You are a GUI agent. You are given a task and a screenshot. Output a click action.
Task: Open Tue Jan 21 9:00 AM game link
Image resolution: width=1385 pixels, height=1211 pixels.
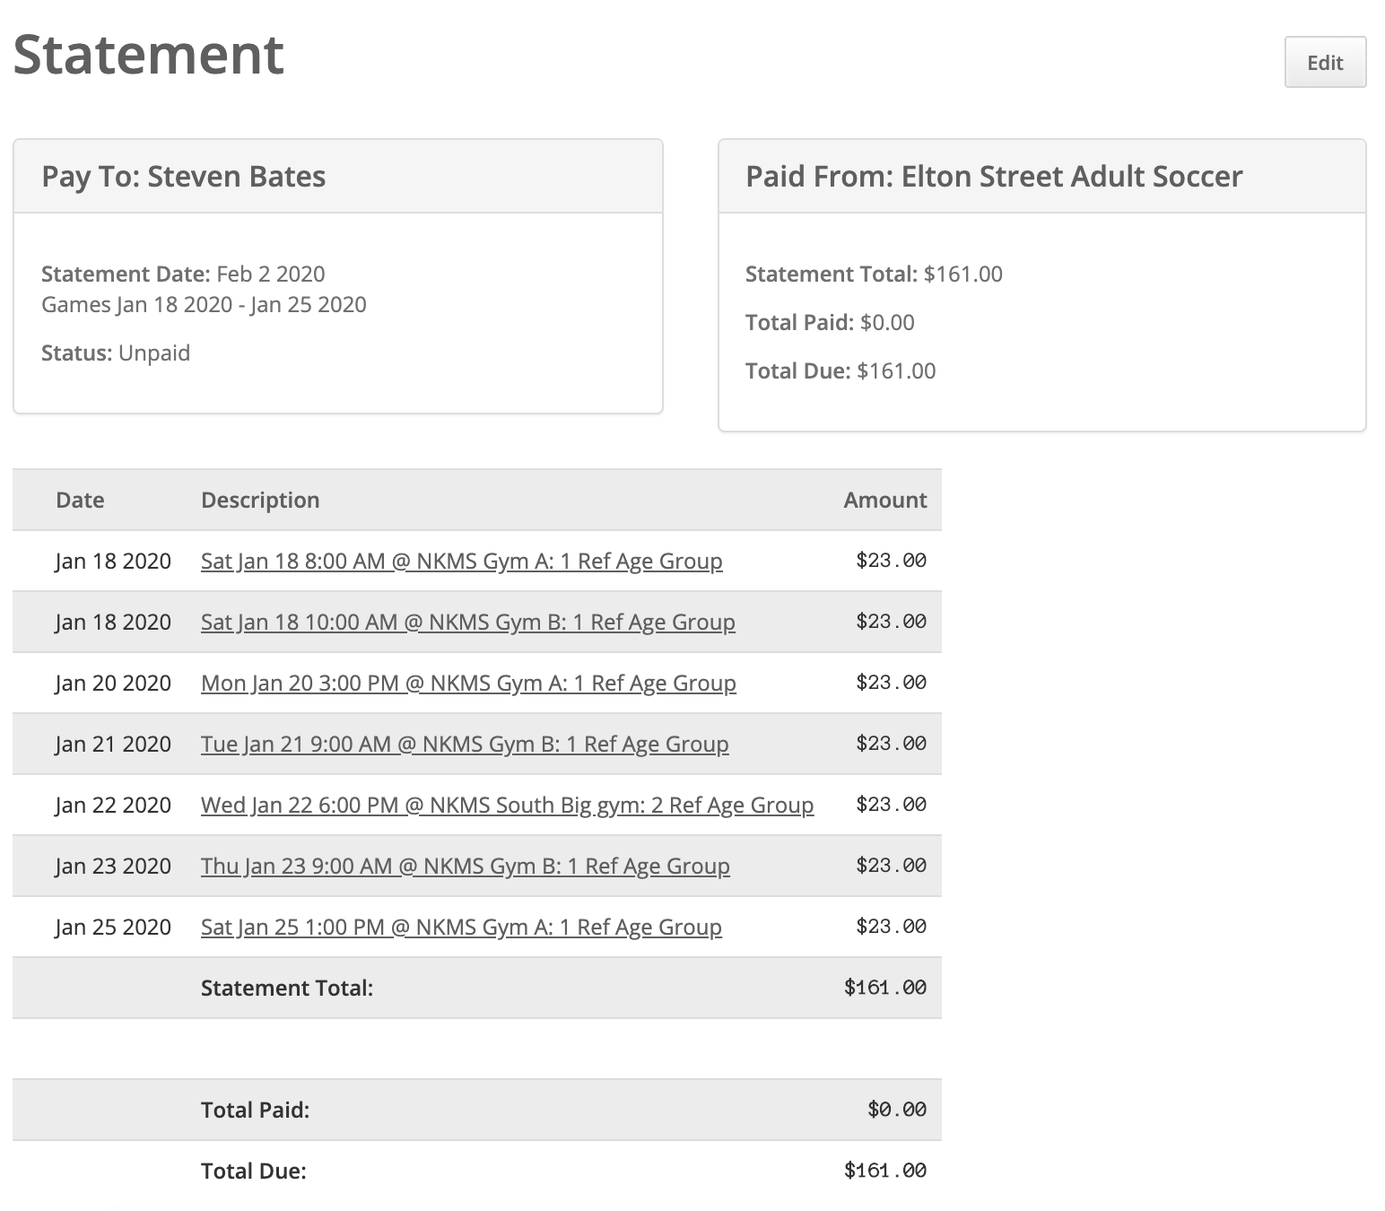click(x=465, y=744)
